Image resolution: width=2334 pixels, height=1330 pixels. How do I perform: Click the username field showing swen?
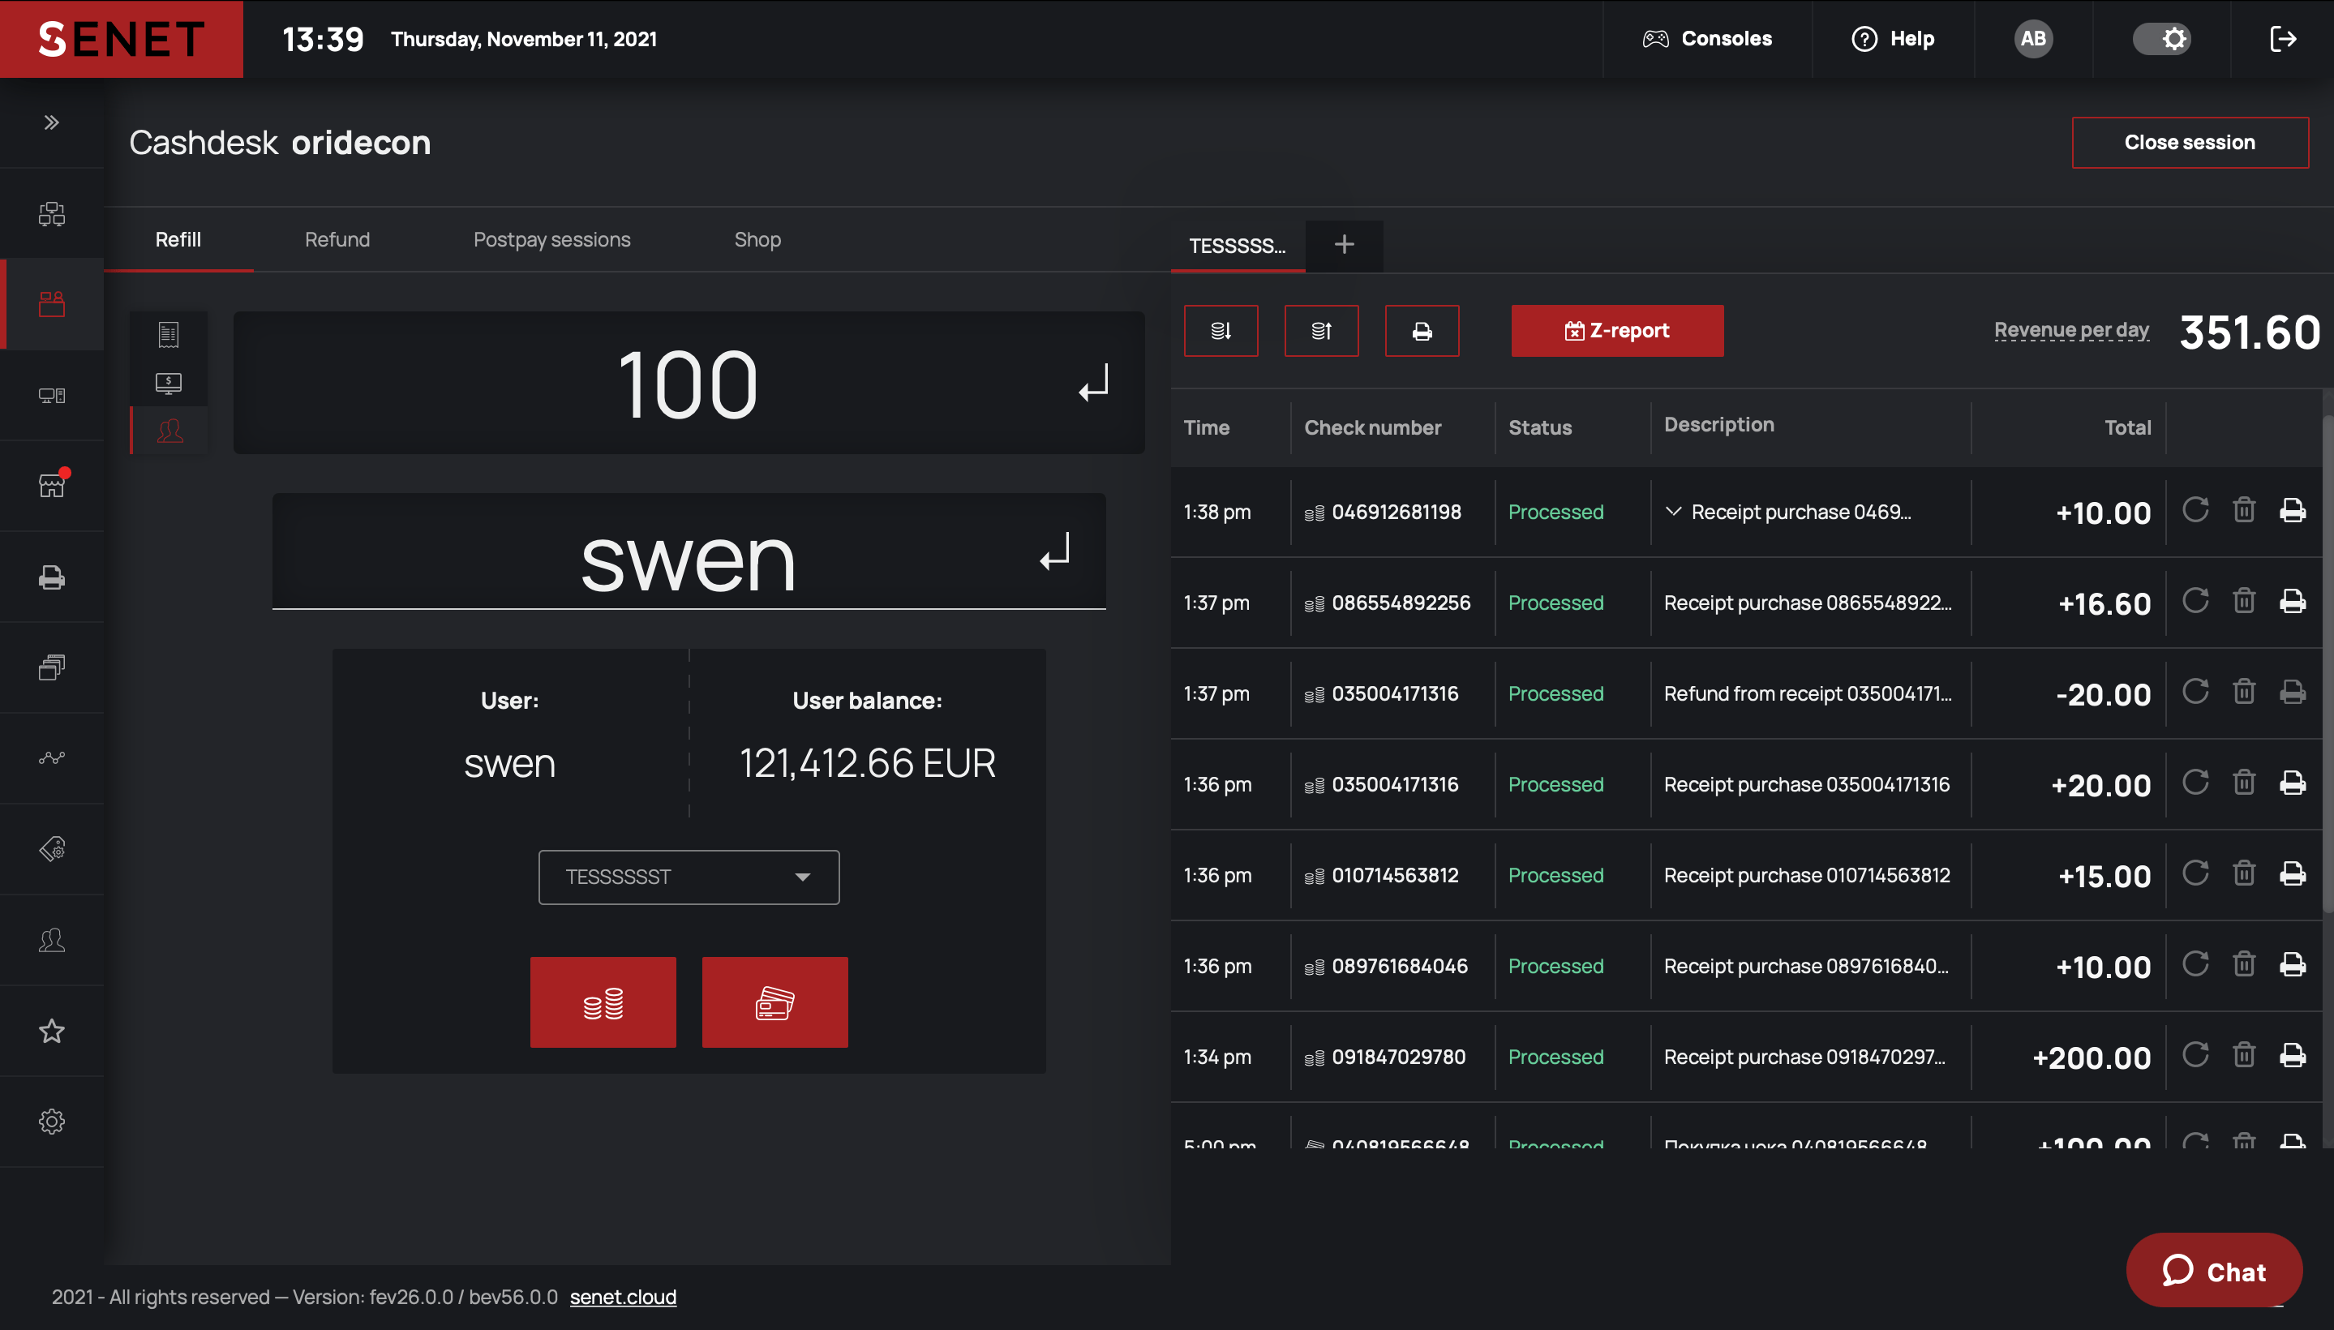(689, 551)
